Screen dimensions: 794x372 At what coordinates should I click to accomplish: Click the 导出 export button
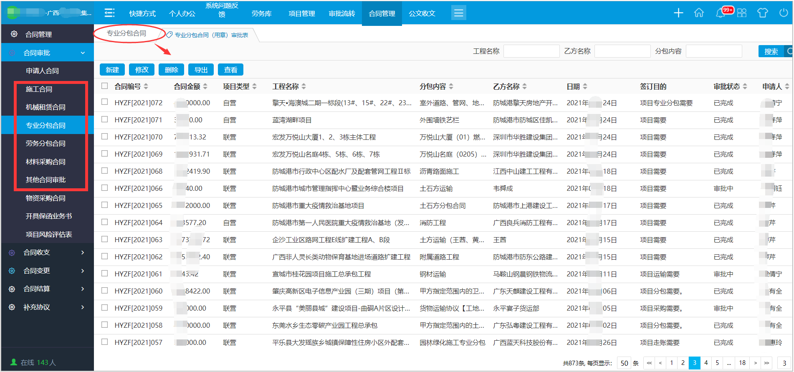pyautogui.click(x=201, y=70)
